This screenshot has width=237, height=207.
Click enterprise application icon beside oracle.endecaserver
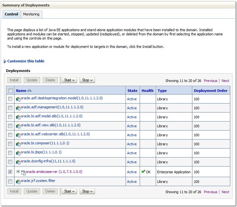pos(23,173)
